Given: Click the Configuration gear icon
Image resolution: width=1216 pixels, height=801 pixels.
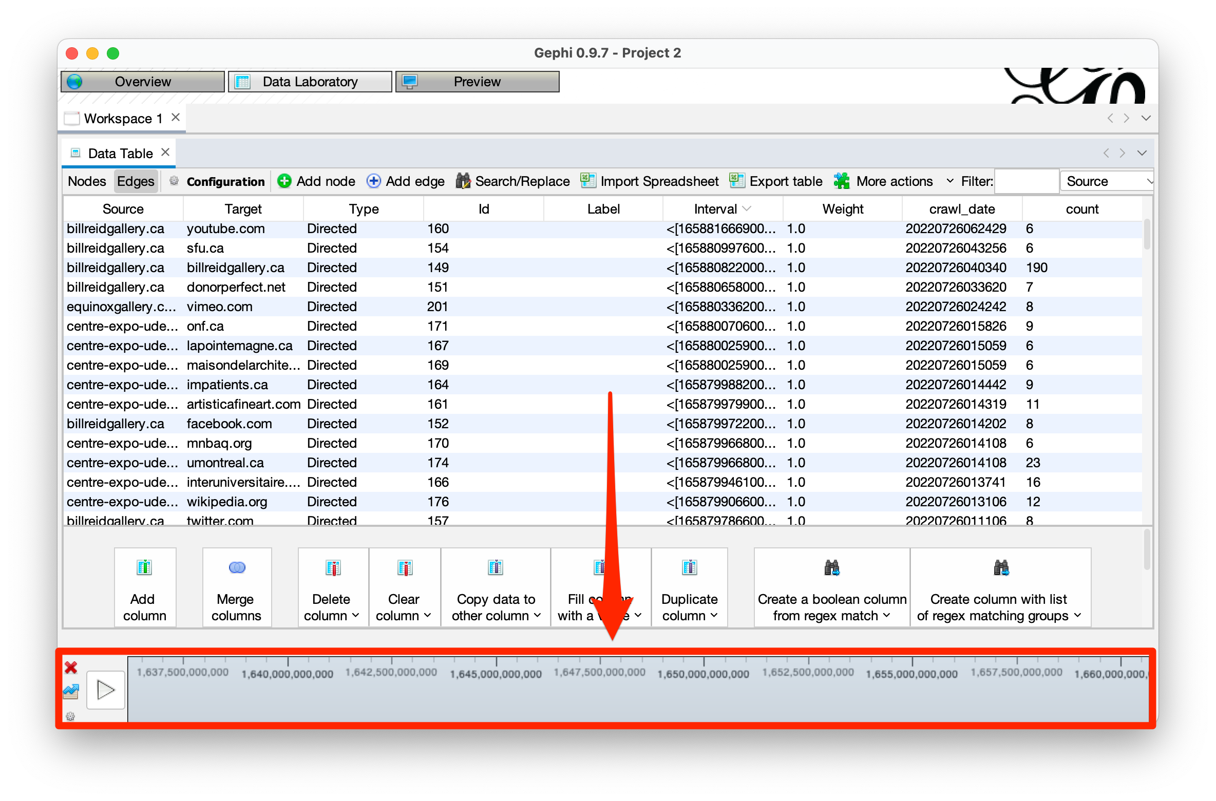Looking at the screenshot, I should (x=174, y=181).
